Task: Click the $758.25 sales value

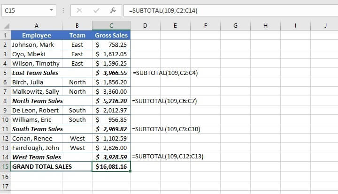Action: pos(111,45)
